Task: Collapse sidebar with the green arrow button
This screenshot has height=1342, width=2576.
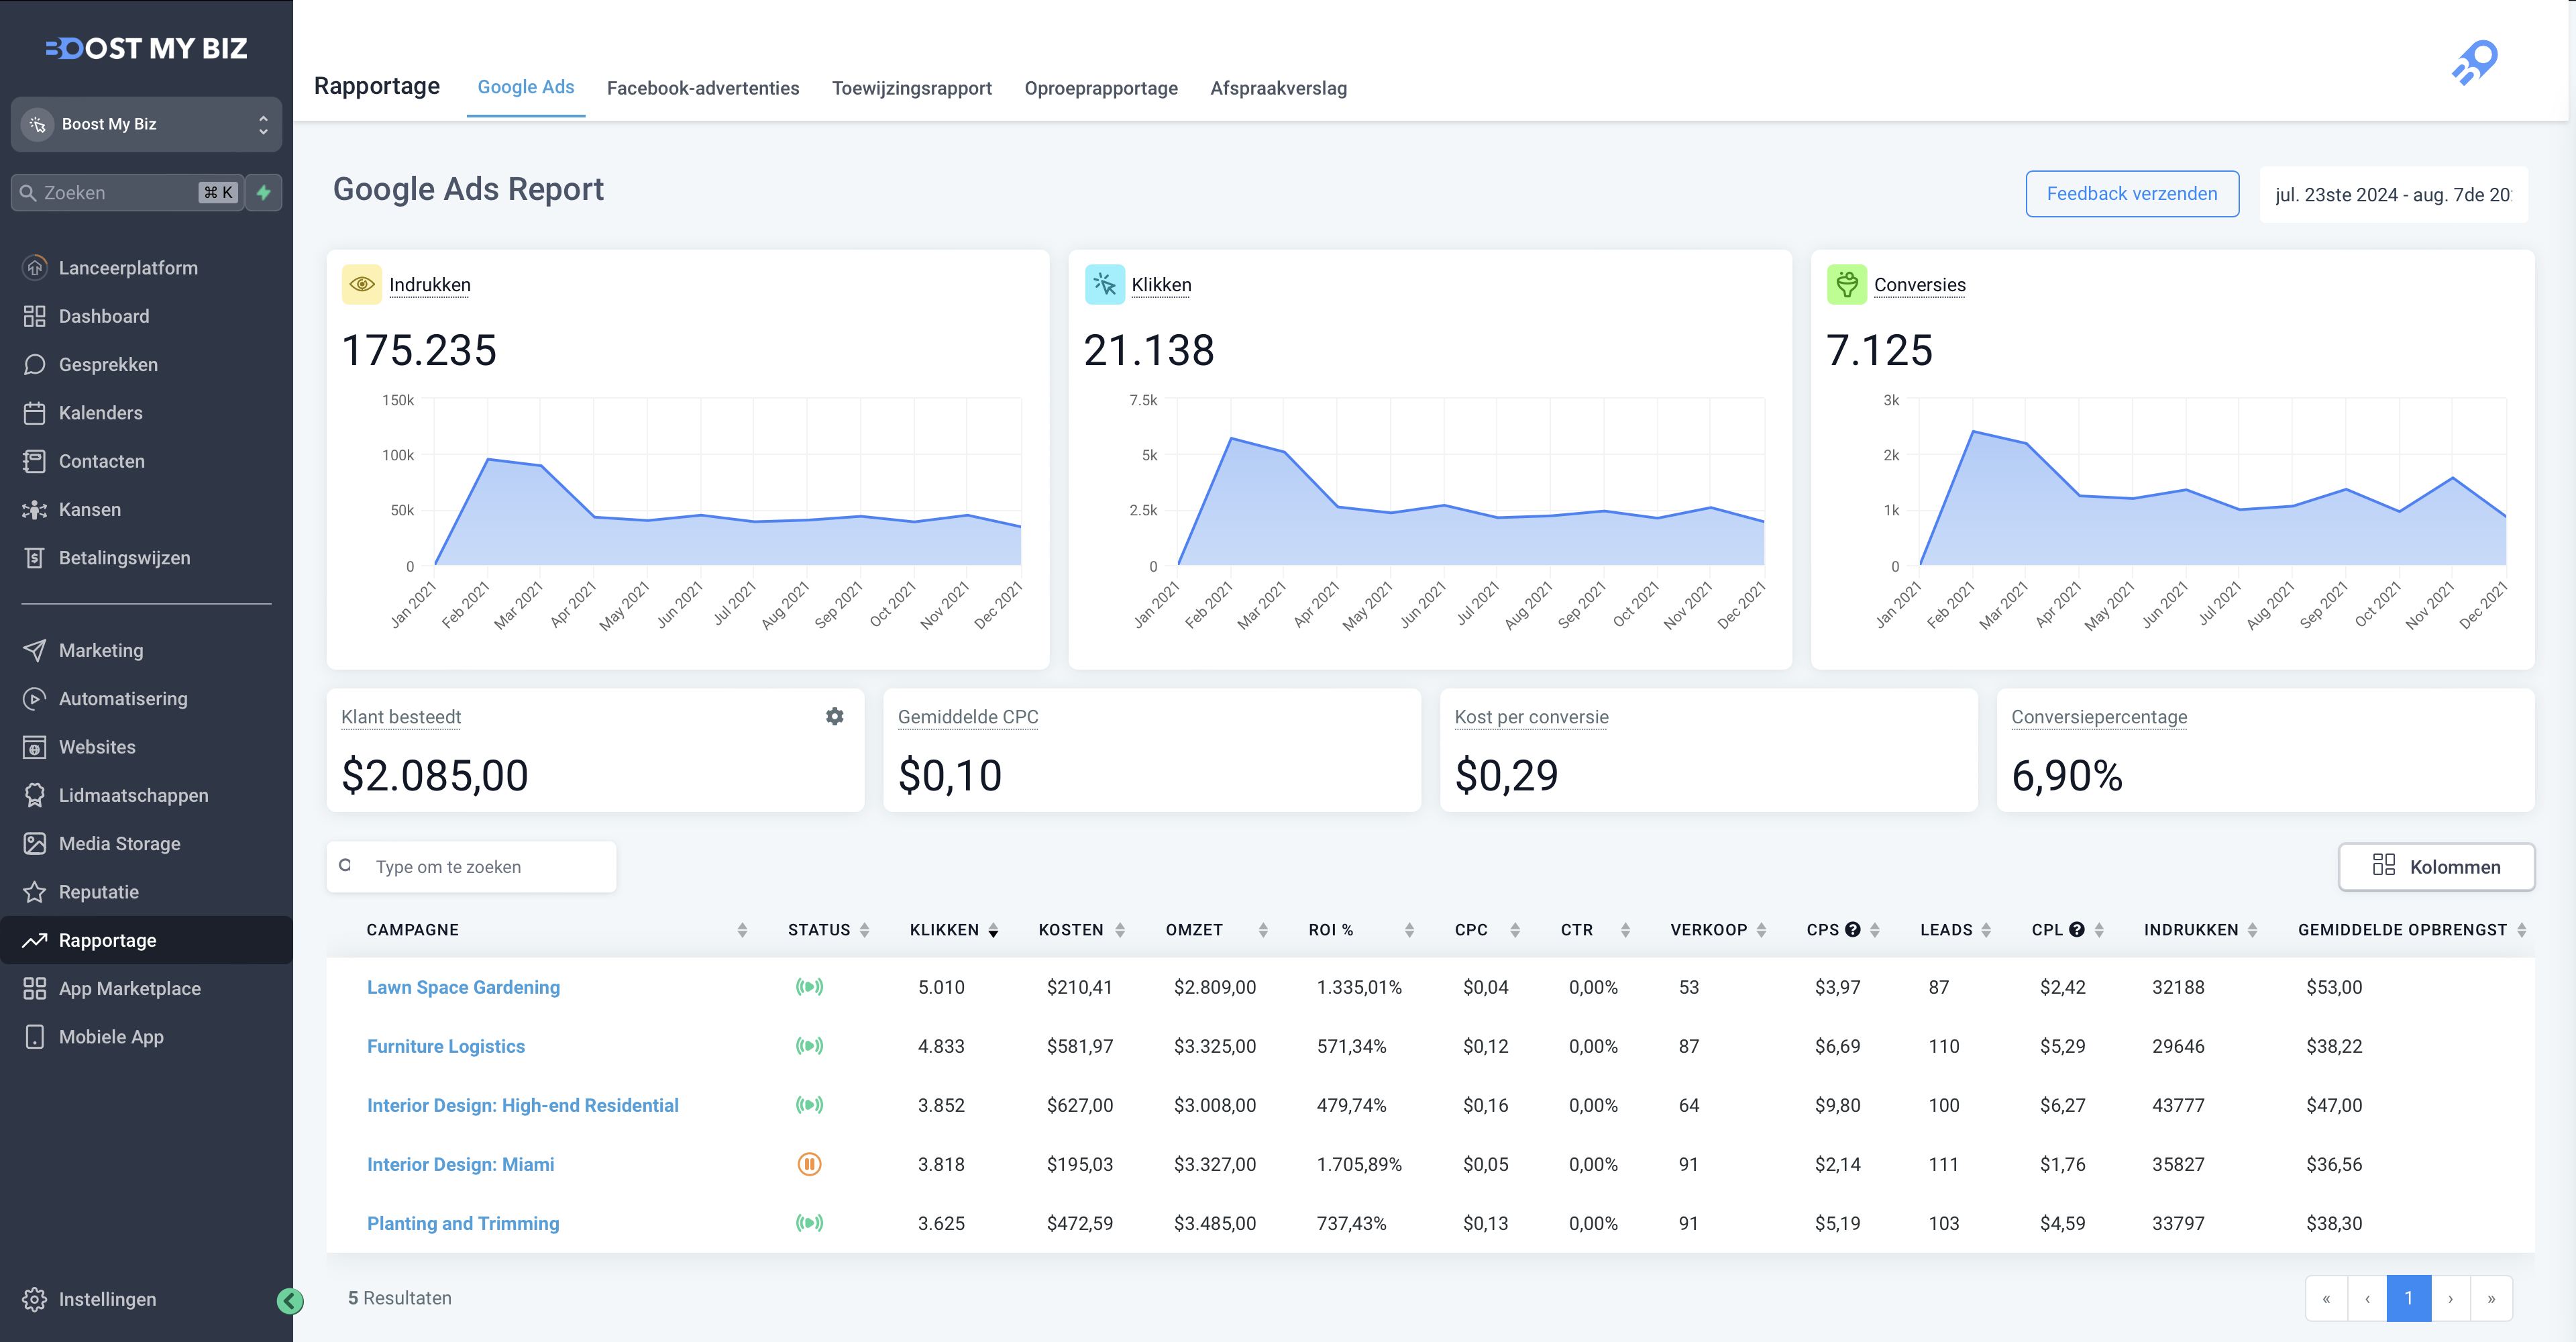Action: click(290, 1300)
